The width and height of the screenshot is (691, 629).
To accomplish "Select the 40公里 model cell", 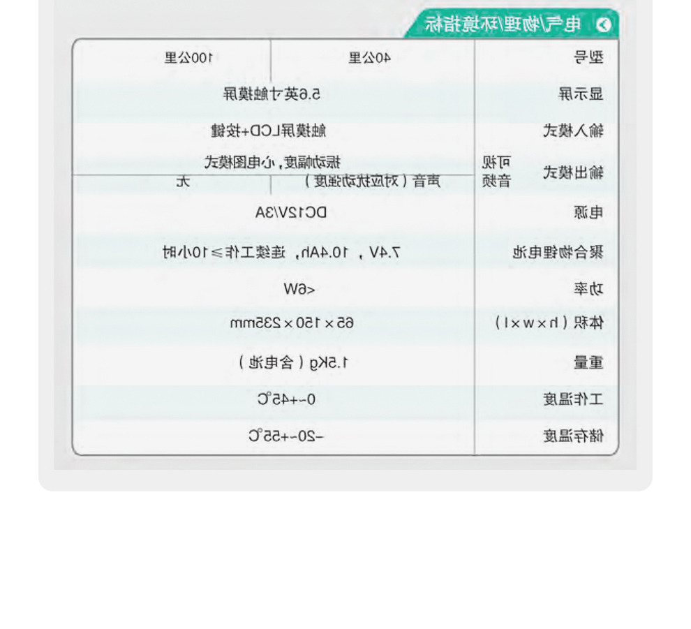I will [370, 58].
